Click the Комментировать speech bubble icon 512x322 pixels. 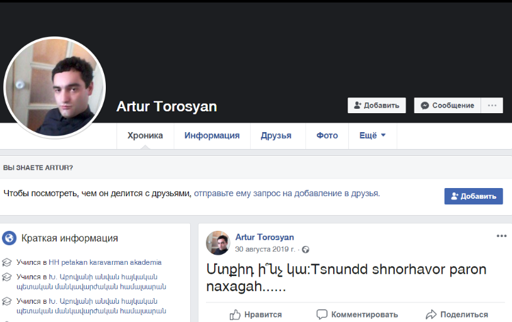coord(322,314)
